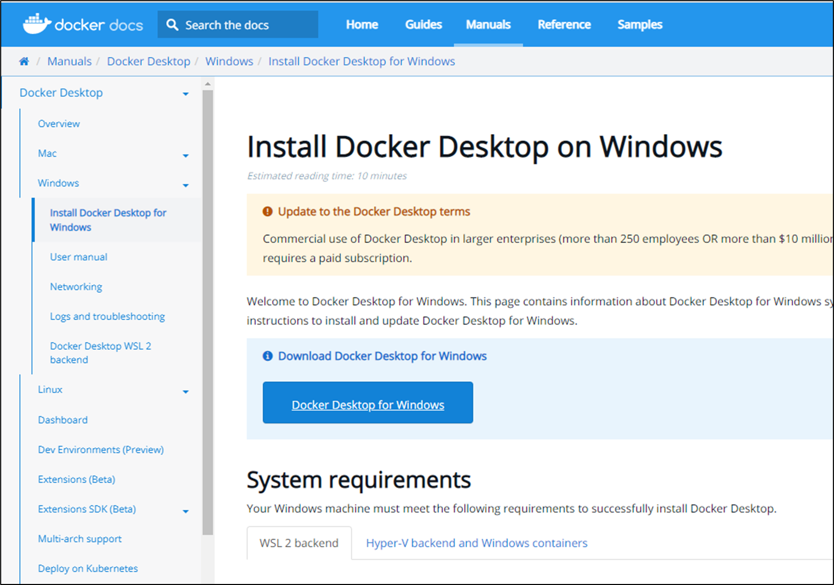Open the Guides nav item
Image resolution: width=834 pixels, height=585 pixels.
tap(424, 24)
